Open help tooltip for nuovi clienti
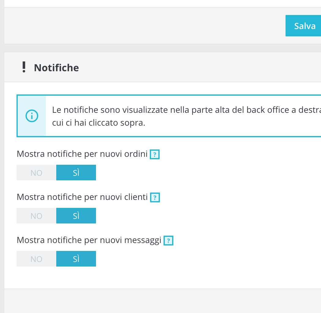 [x=155, y=198]
